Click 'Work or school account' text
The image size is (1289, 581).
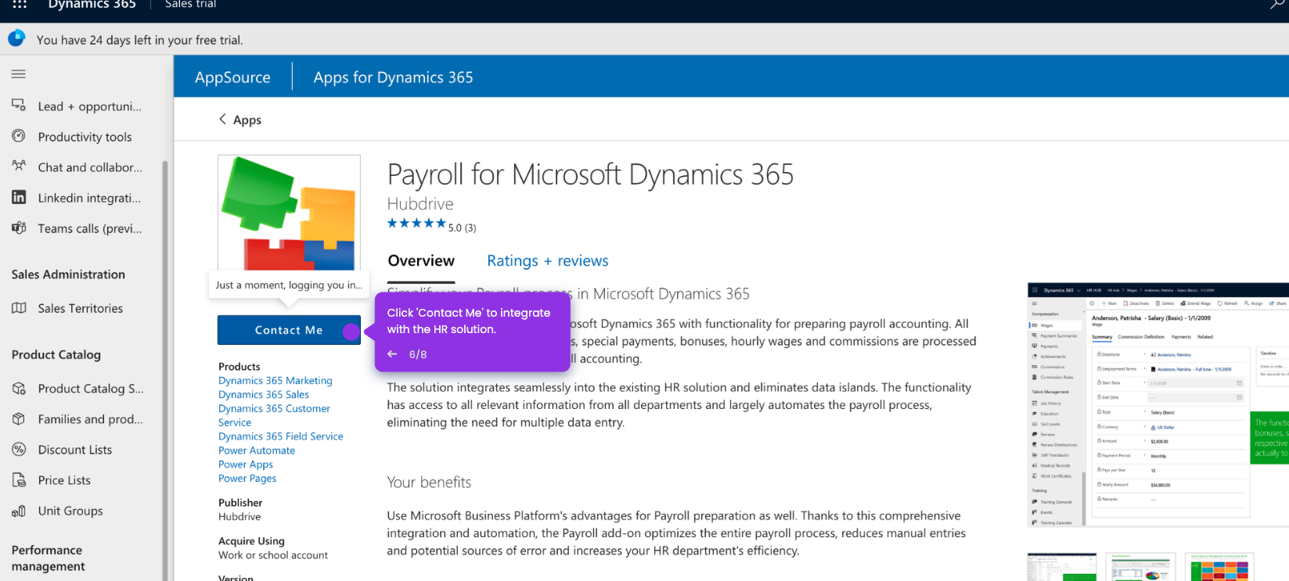[x=273, y=555]
